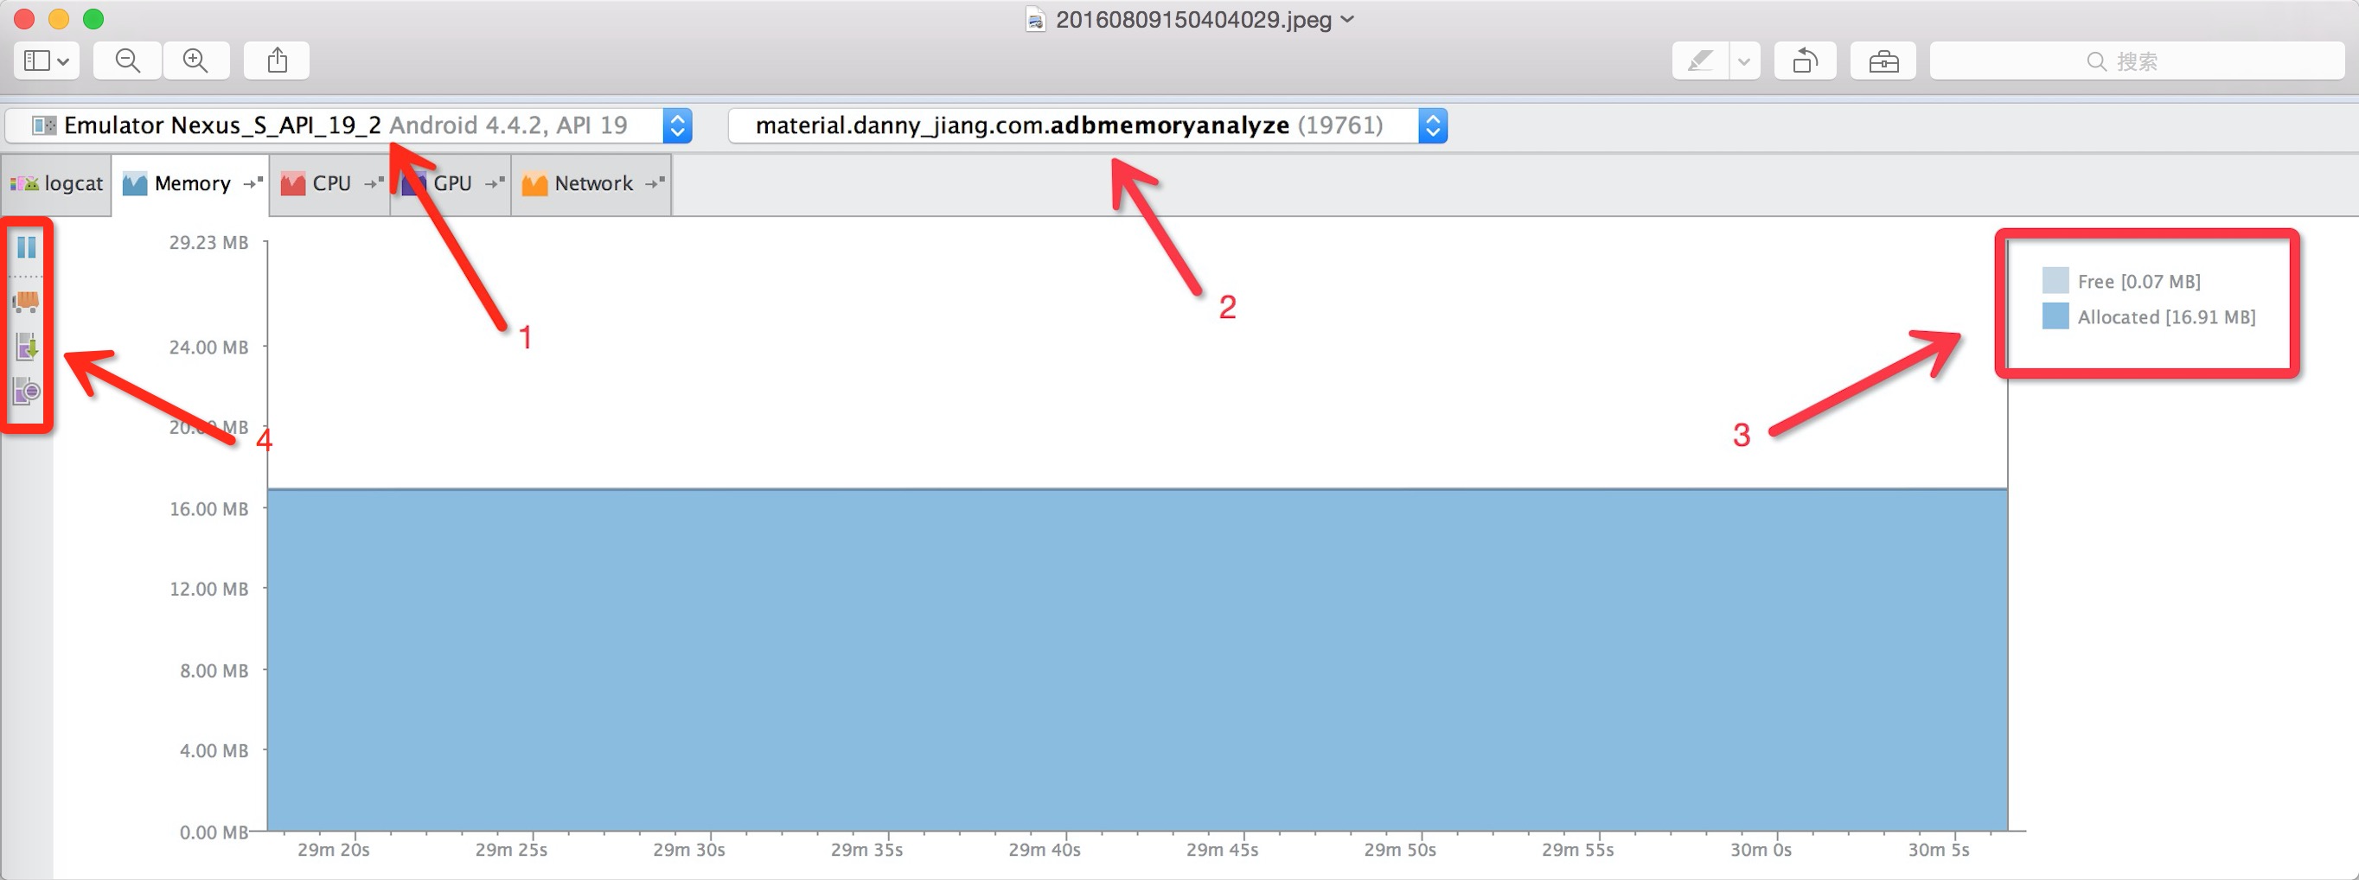Screen dimensions: 2359x880
Task: Click the 20160809150404029.jpeg window title
Action: click(1193, 19)
